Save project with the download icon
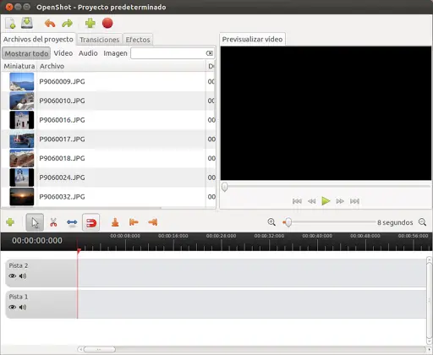This screenshot has height=355, width=433. coord(27,23)
